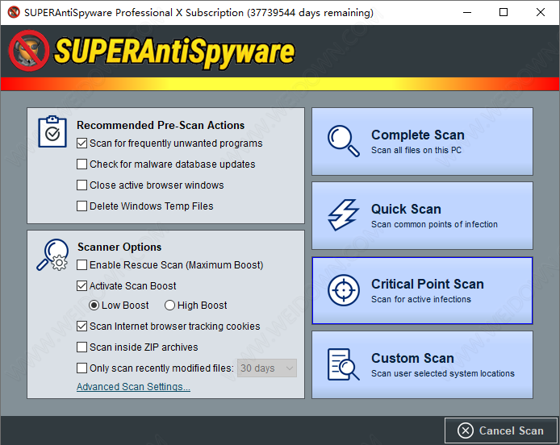Maximize the SUPERAntiSpyware window
This screenshot has height=445, width=560.
pyautogui.click(x=504, y=12)
